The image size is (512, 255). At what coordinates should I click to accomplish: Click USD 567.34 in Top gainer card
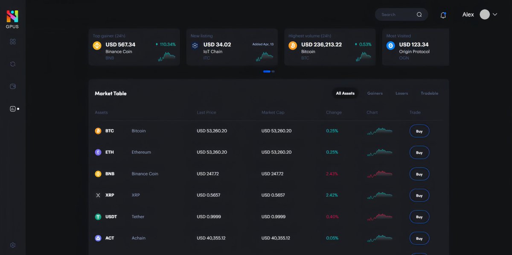120,44
